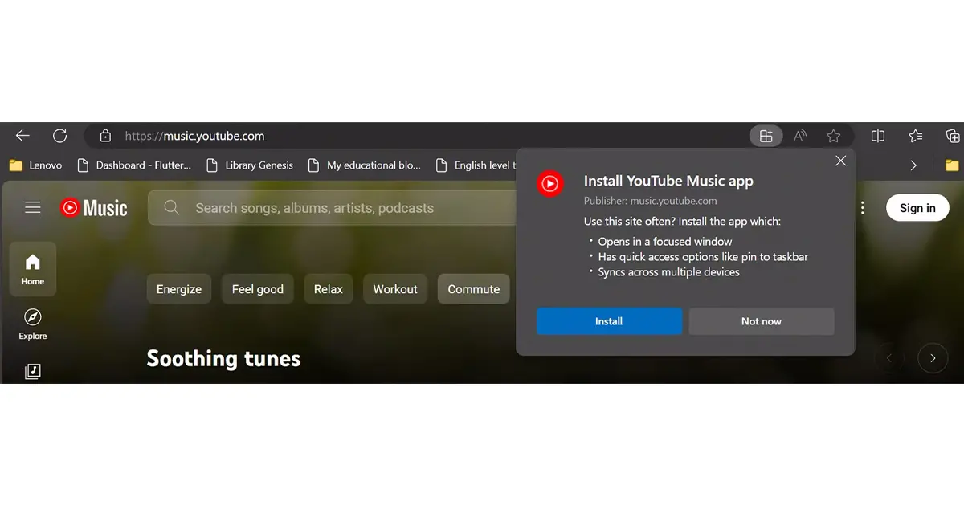Click the Sign in button
Screen dimensions: 964x506
pos(917,208)
